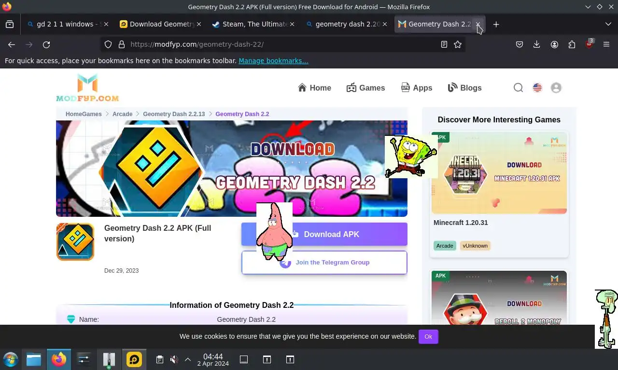Click Geometry Dash app icon thumbnail
618x370 pixels.
coord(75,242)
